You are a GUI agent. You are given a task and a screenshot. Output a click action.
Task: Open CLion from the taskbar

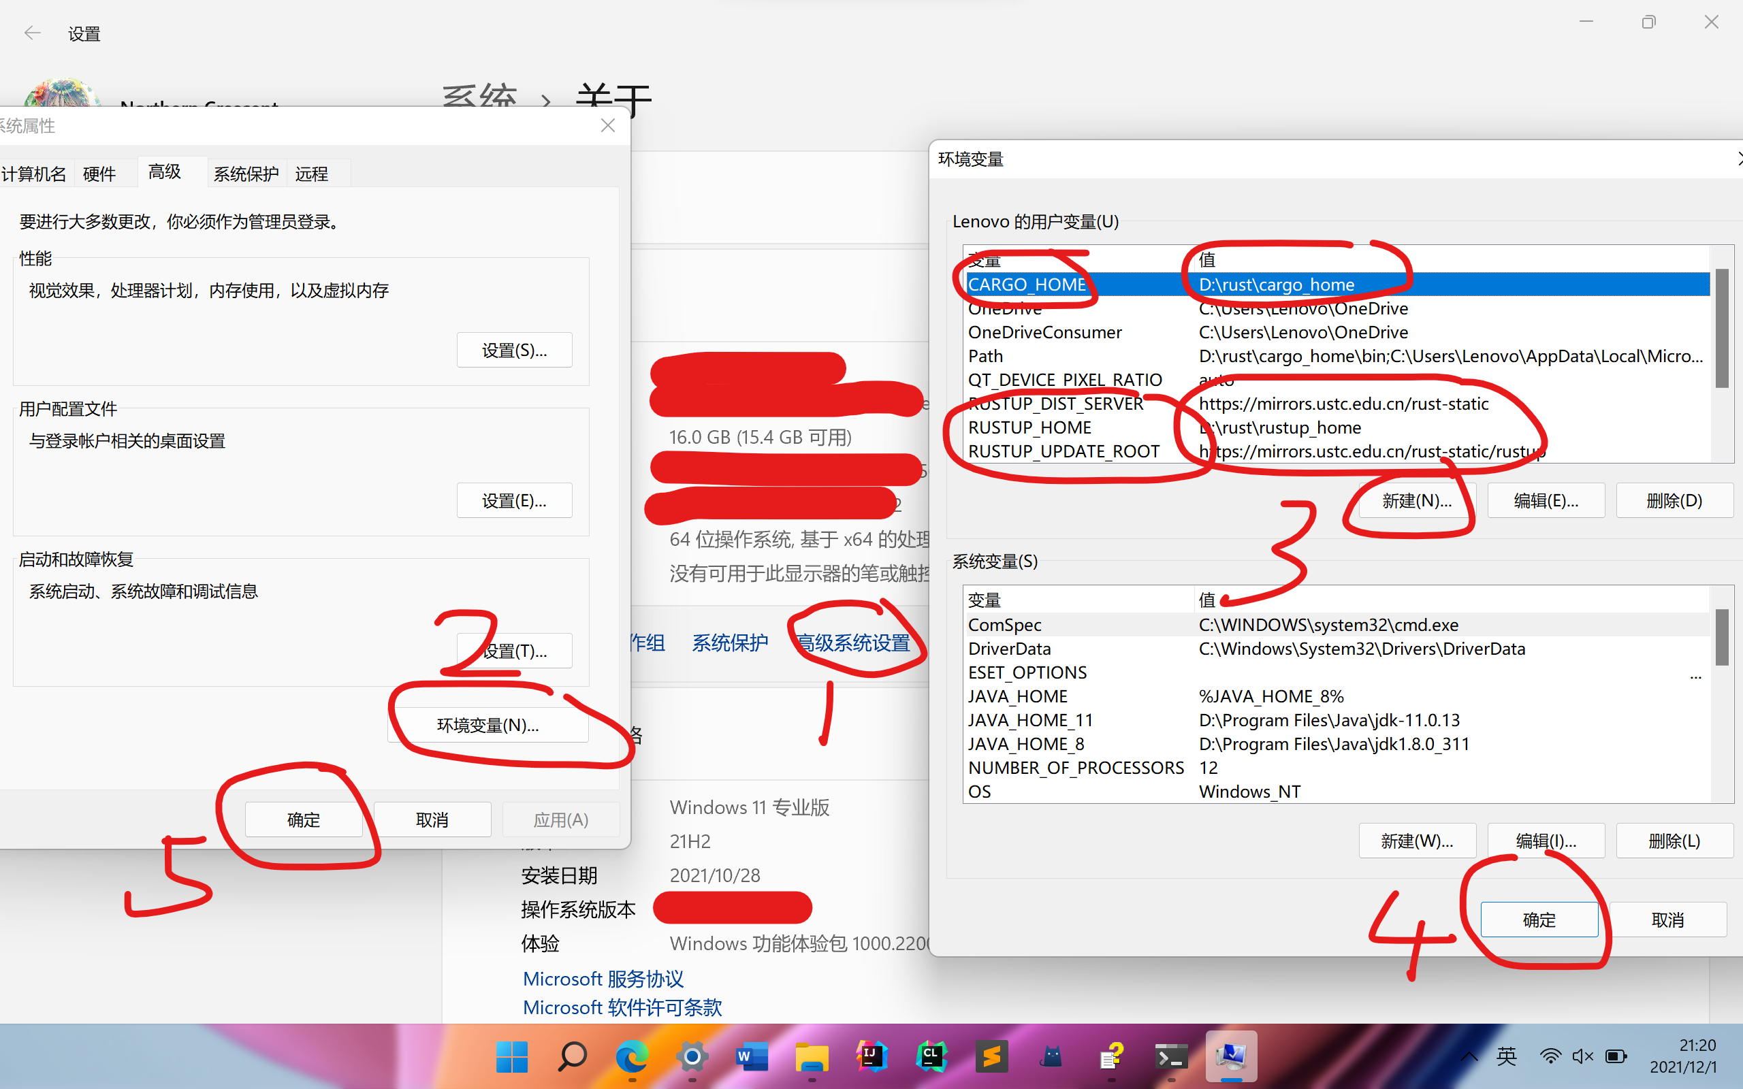coord(931,1056)
